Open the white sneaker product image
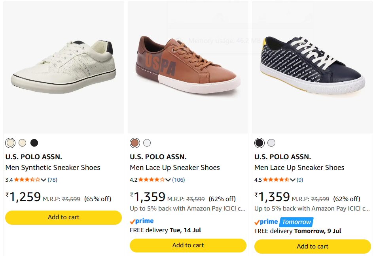 tap(64, 67)
